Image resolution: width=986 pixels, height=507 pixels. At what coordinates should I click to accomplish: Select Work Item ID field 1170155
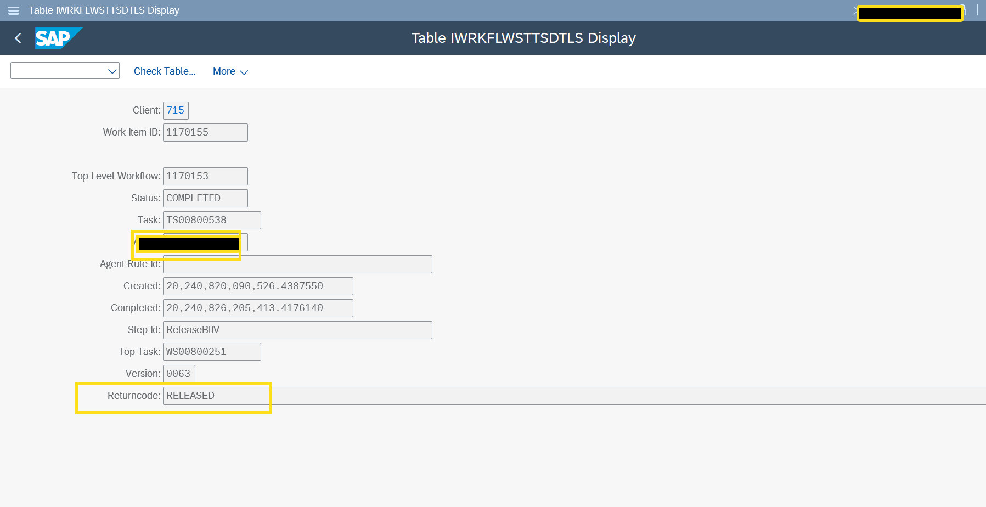click(205, 132)
